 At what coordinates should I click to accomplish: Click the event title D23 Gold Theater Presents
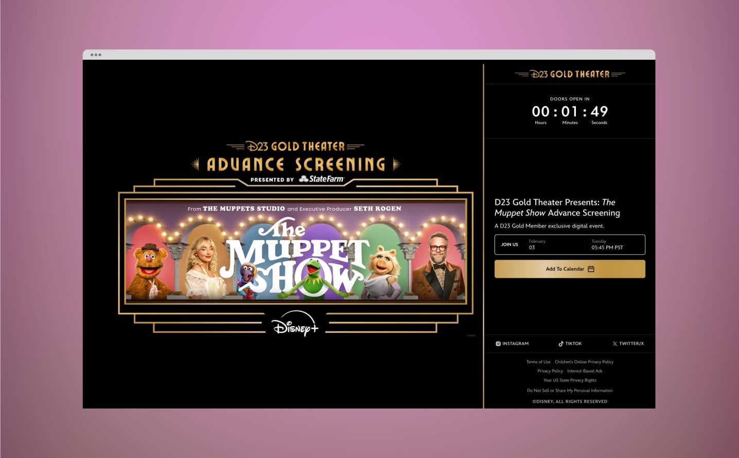point(557,207)
